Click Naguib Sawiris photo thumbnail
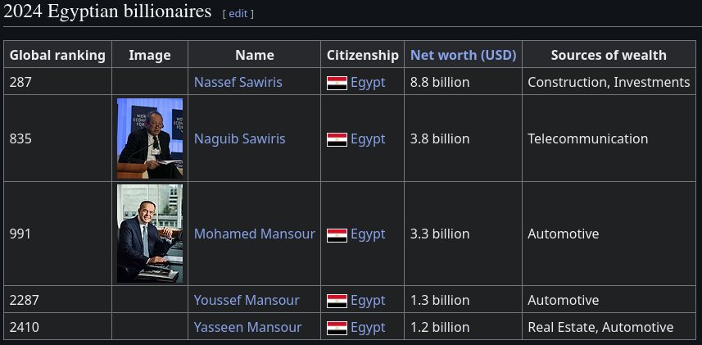Image resolution: width=702 pixels, height=345 pixels. pos(150,138)
